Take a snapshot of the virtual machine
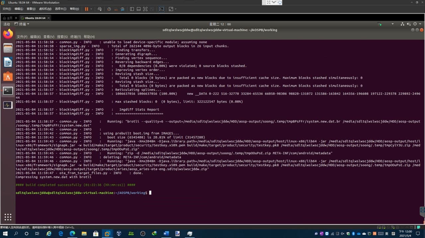 click(x=109, y=9)
